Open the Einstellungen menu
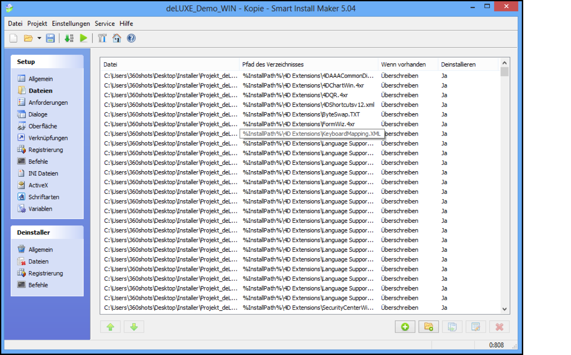 tap(71, 24)
